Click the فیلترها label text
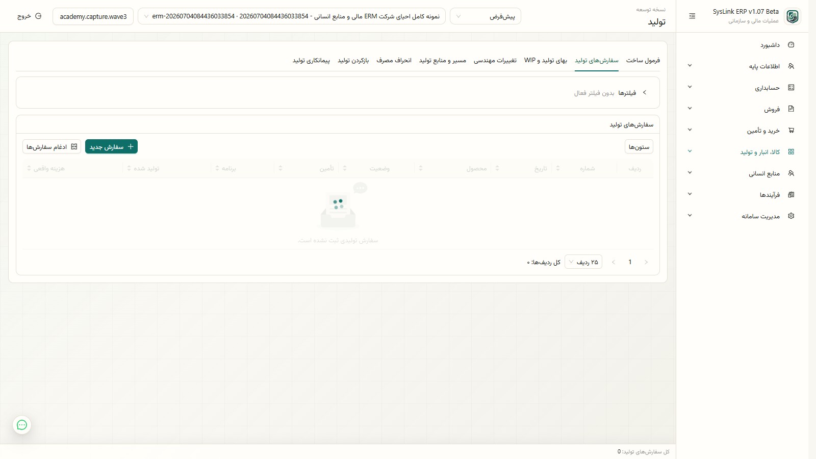Viewport: 816px width, 459px height. click(627, 93)
